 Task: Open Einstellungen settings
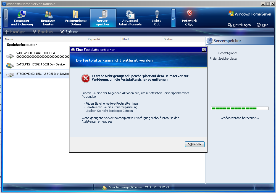[x=239, y=25]
